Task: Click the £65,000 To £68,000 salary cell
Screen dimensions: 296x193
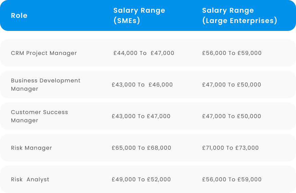Action: pyautogui.click(x=141, y=148)
